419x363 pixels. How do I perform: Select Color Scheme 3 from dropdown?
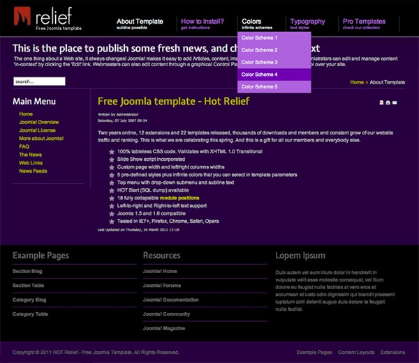tap(274, 63)
